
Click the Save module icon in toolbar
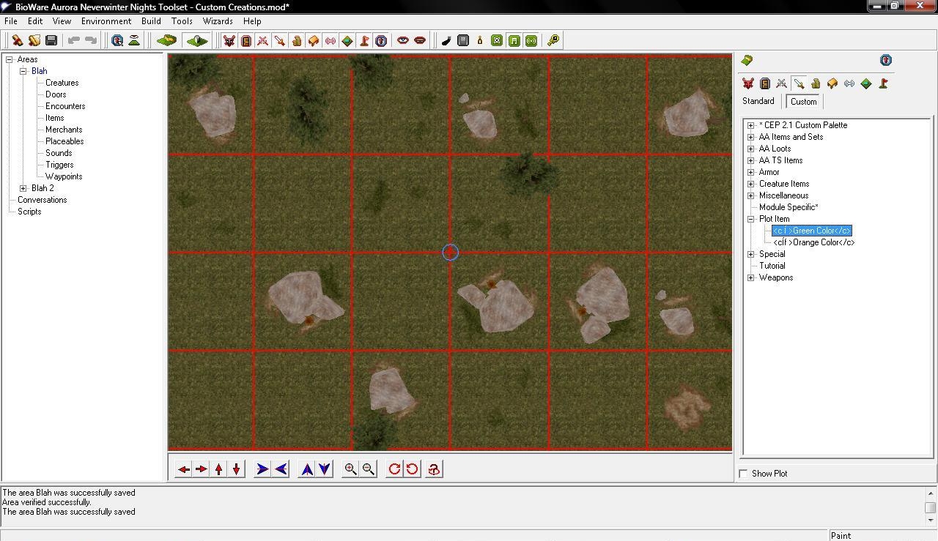click(51, 40)
